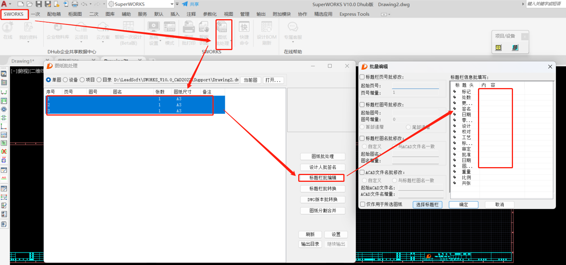This screenshot has width=566, height=265.
Task: Click the blue icon in 项目/设备 palette
Action: coord(515,47)
